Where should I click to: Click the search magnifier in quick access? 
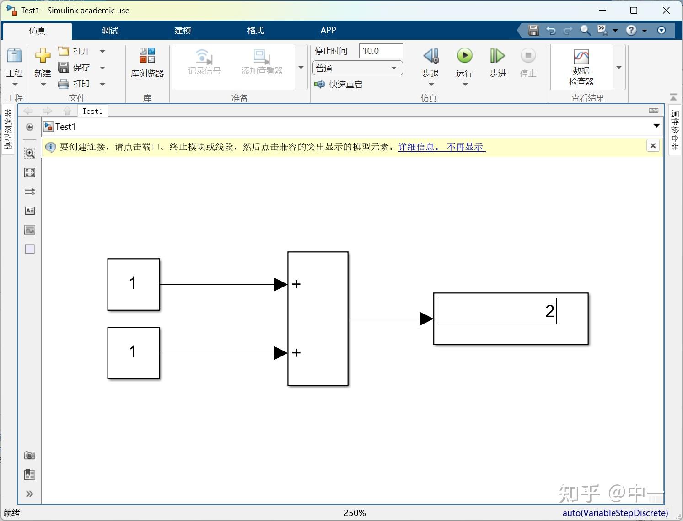coord(585,31)
